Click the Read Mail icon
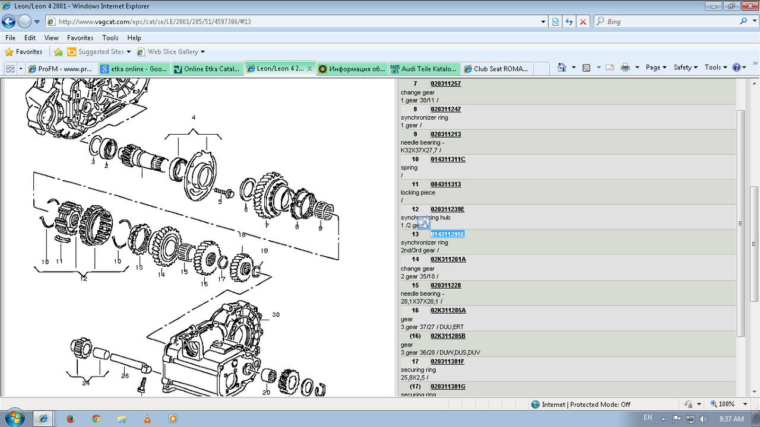 tap(610, 68)
